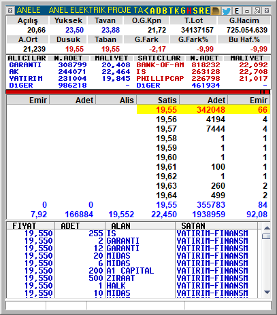The image size is (277, 315).
Task: Click the 22,450 summary value
Action: 164,215
